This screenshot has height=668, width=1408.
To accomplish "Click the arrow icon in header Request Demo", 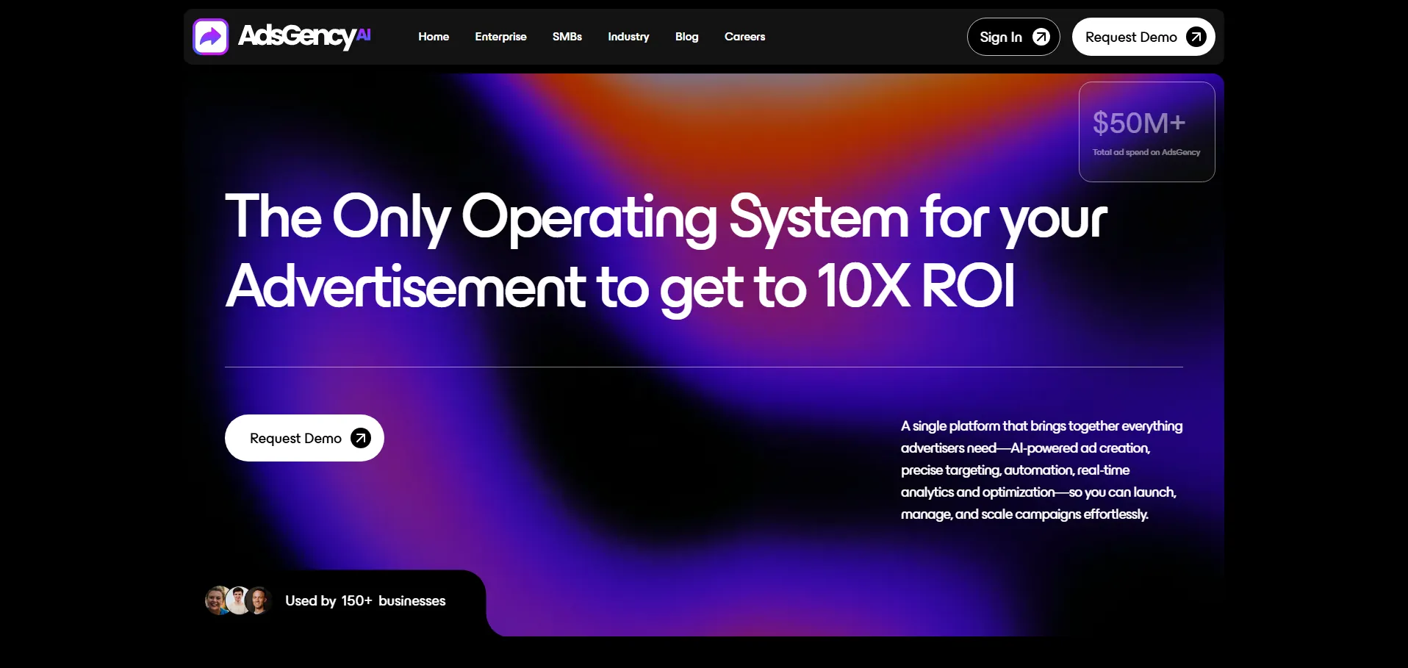I will (x=1196, y=37).
